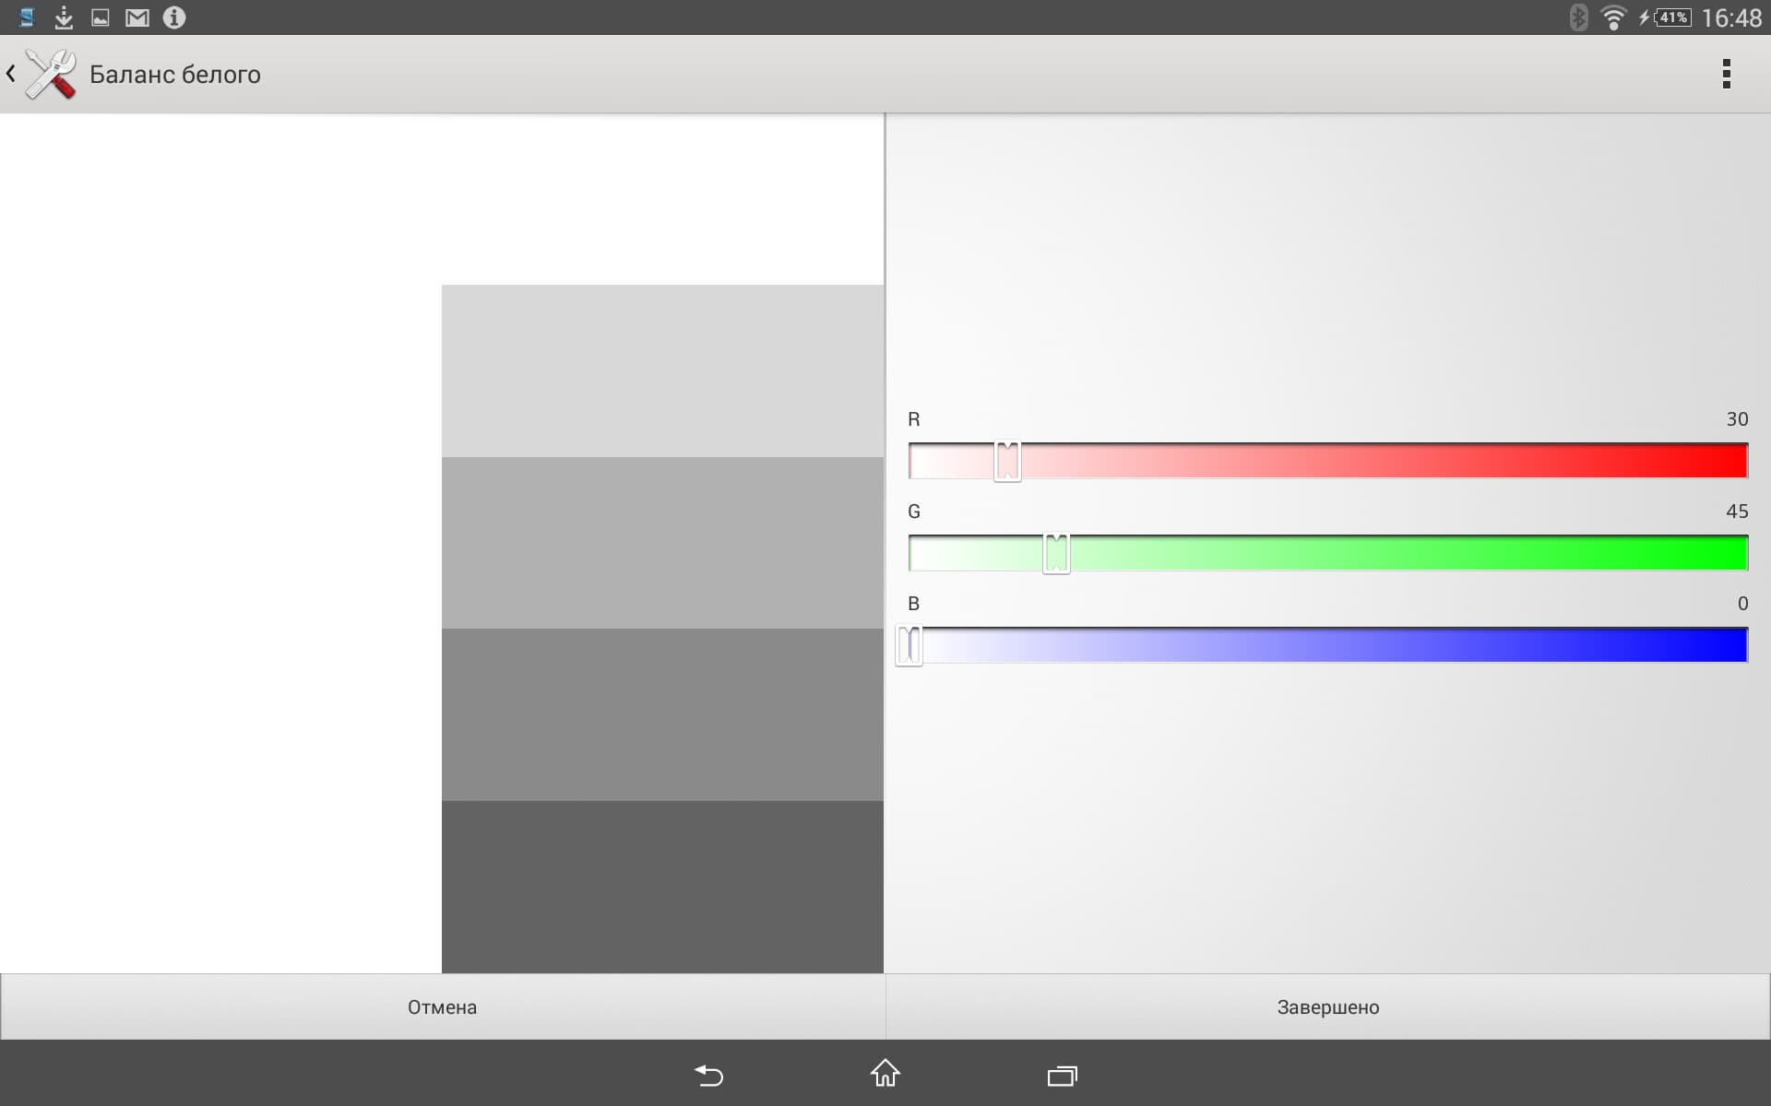Screen dimensions: 1771x1106
Task: Tap the download notification icon
Action: [x=64, y=18]
